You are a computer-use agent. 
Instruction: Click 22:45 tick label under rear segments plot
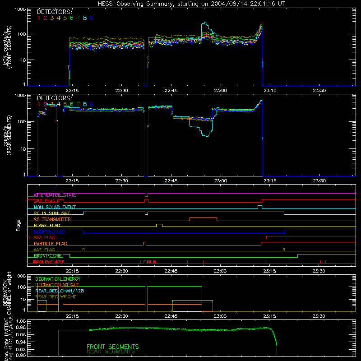[171, 181]
